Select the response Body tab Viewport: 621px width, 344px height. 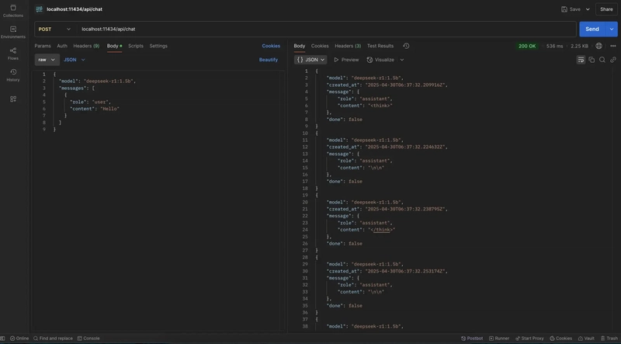300,46
